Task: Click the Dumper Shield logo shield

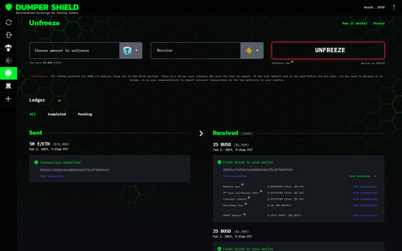Action: pos(9,7)
